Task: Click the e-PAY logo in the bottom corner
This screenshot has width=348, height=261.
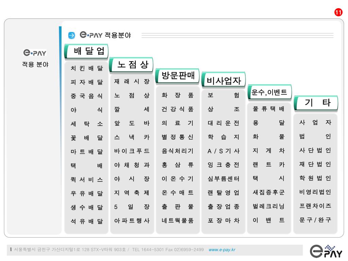Action: click(326, 251)
